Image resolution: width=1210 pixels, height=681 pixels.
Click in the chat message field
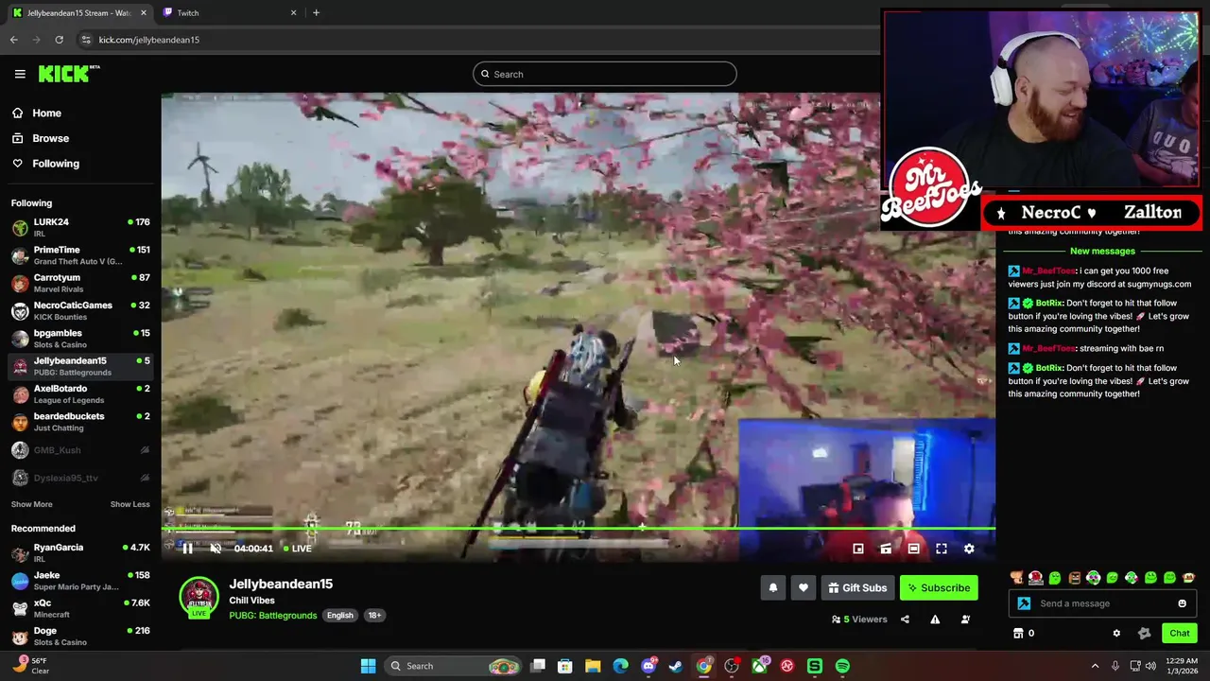pos(1102,603)
